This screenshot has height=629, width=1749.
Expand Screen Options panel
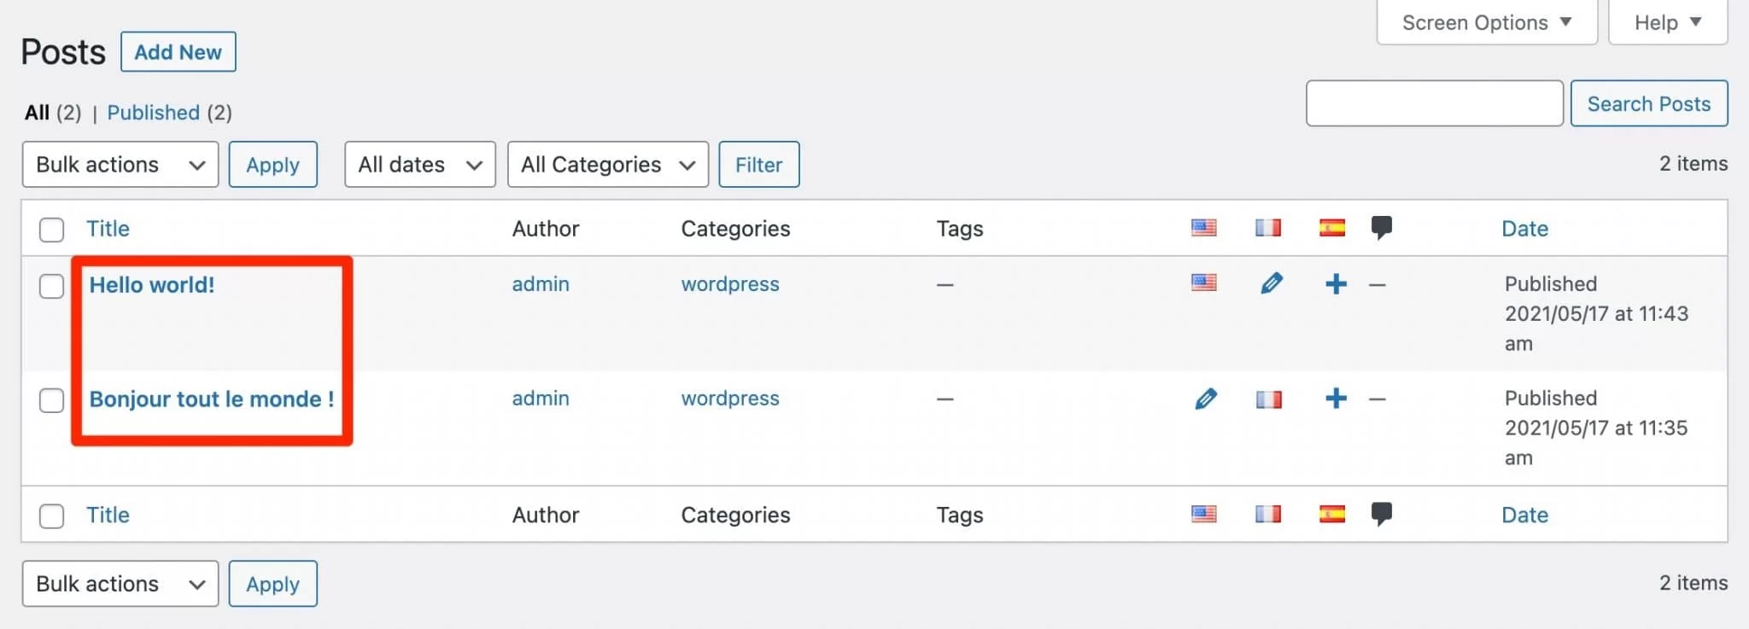click(1487, 22)
